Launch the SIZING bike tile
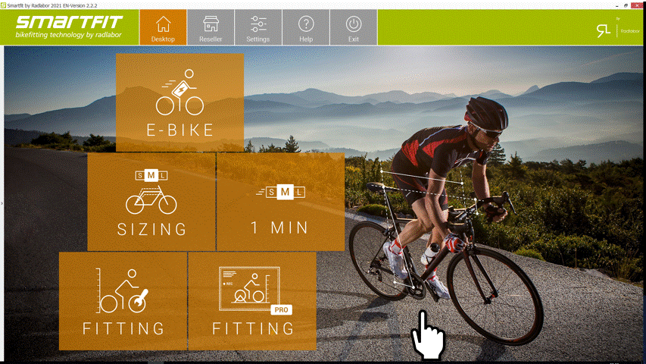This screenshot has height=364, width=646. 151,202
